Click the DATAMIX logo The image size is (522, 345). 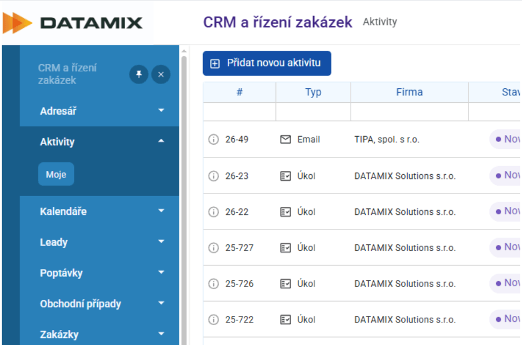point(73,23)
